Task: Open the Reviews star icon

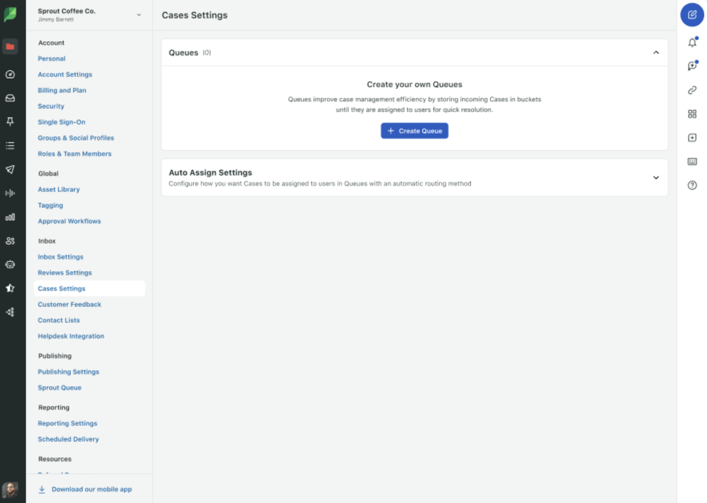Action: tap(10, 288)
